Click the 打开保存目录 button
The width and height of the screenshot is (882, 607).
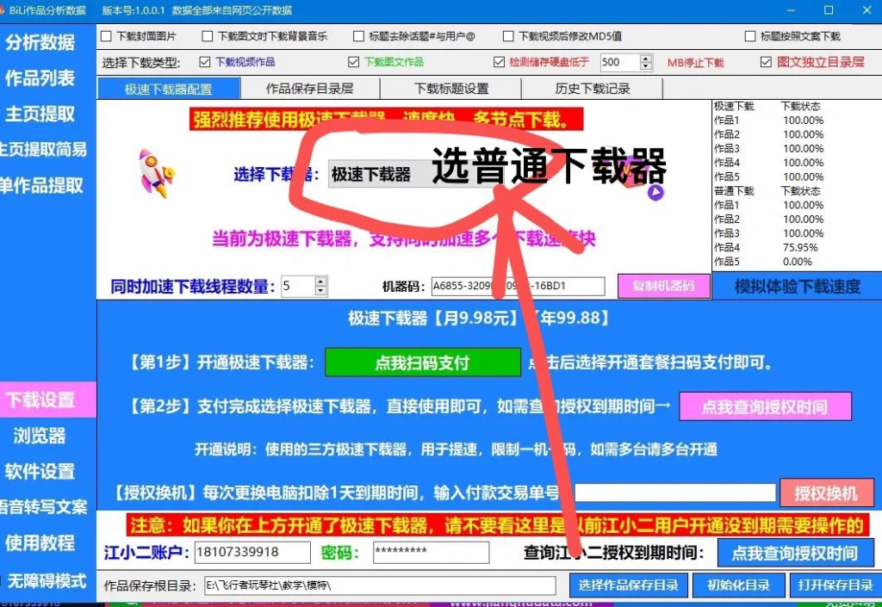tap(835, 585)
